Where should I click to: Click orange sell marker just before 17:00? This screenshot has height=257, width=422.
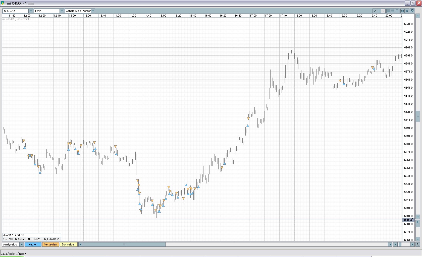pyautogui.click(x=248, y=118)
